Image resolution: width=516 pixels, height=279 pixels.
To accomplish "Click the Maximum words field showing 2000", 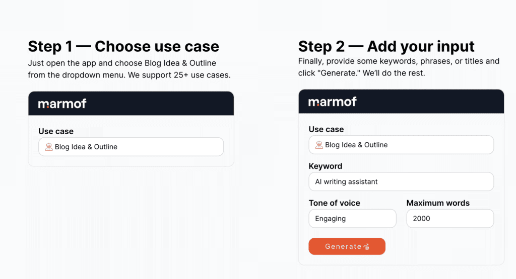I will click(450, 219).
